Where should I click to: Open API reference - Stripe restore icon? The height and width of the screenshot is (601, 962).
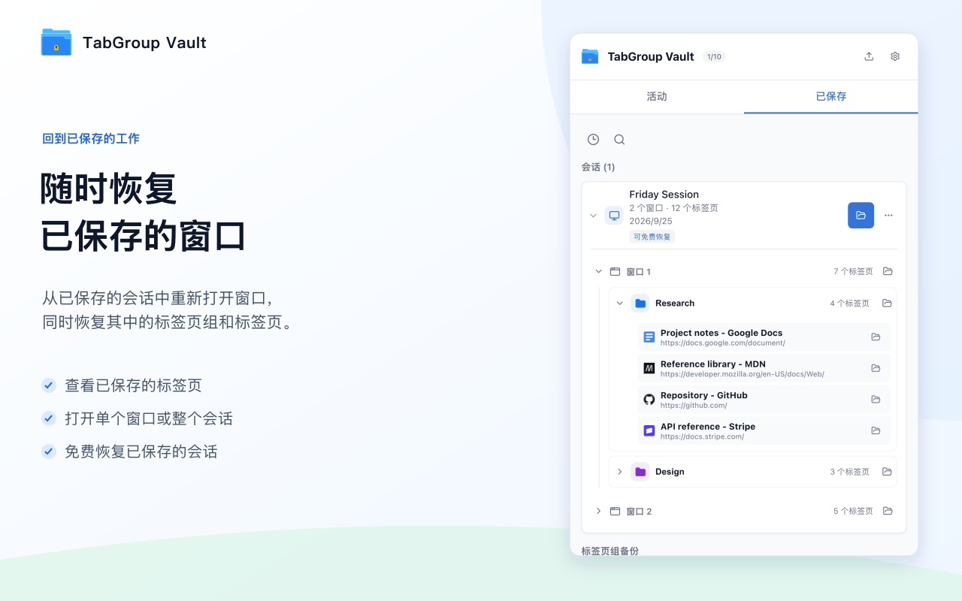point(876,430)
